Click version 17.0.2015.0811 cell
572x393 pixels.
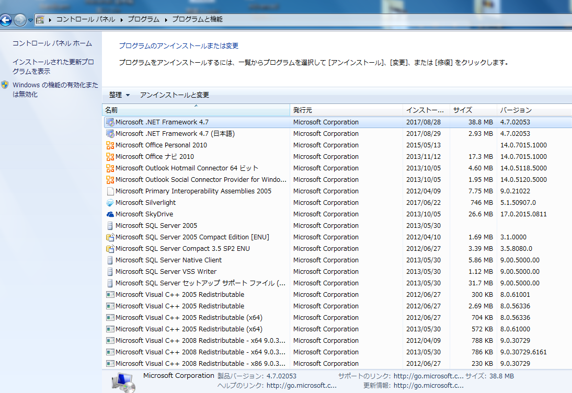(523, 214)
